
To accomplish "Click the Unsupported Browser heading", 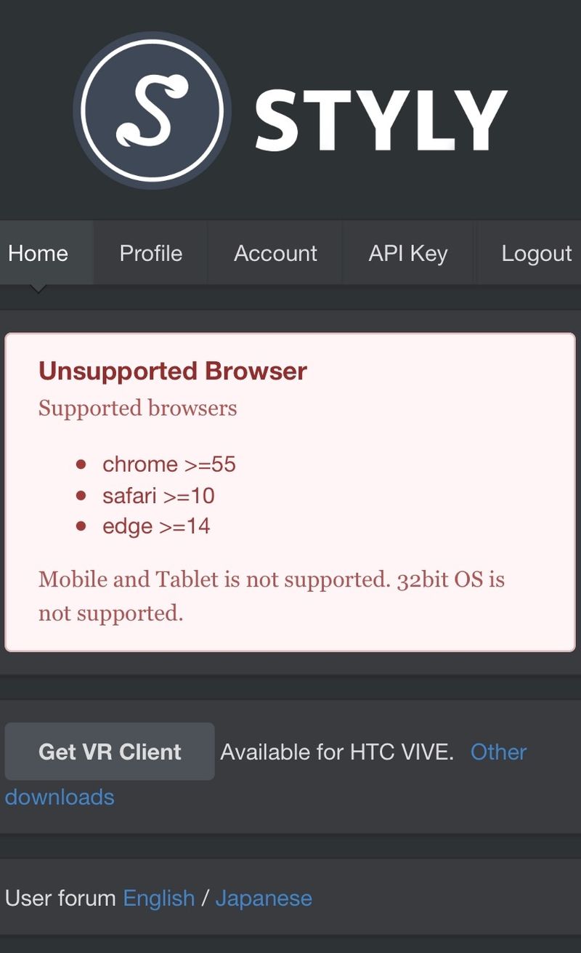I will coord(173,371).
